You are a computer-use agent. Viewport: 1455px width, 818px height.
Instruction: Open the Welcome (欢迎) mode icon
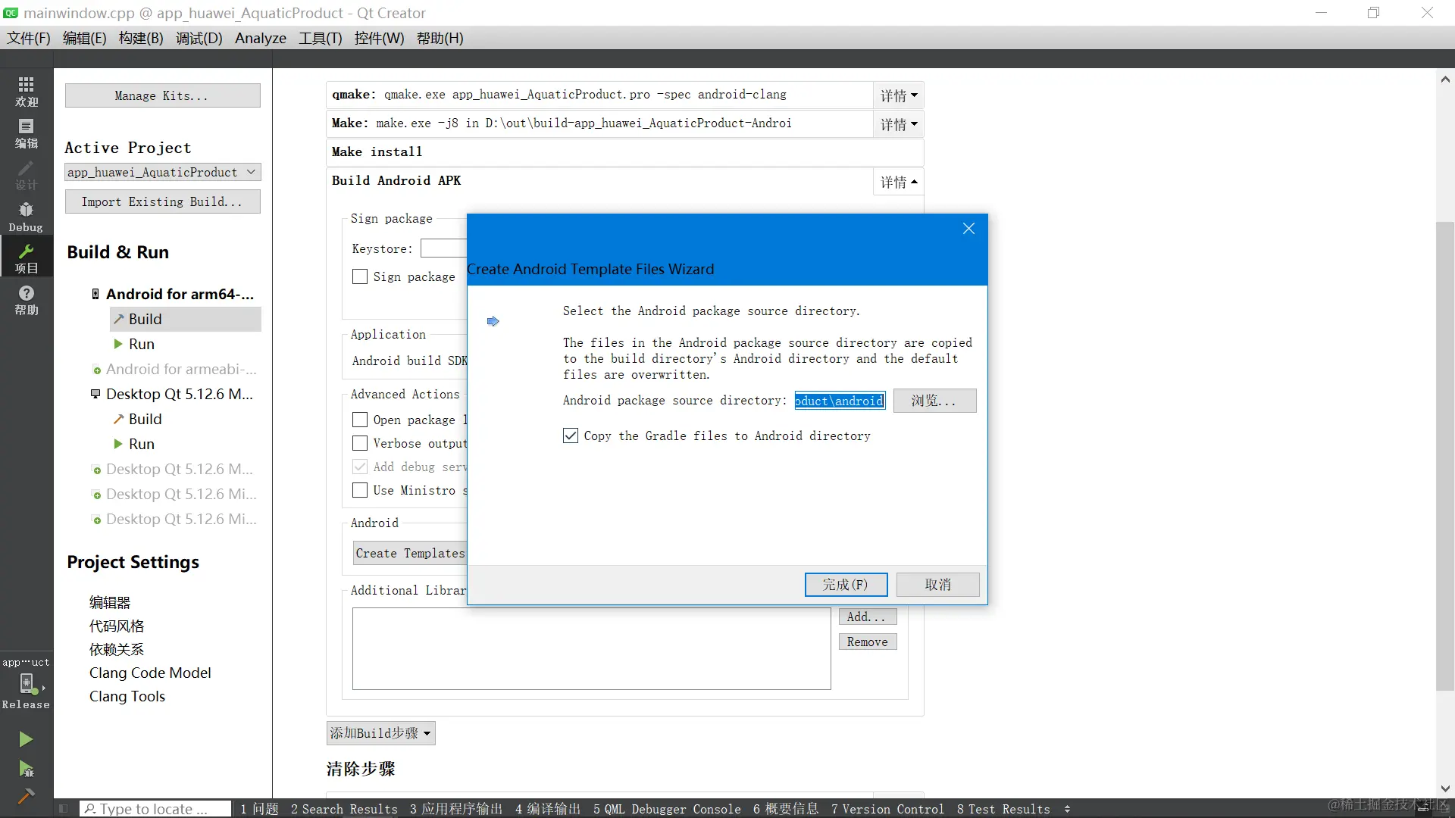tap(26, 91)
